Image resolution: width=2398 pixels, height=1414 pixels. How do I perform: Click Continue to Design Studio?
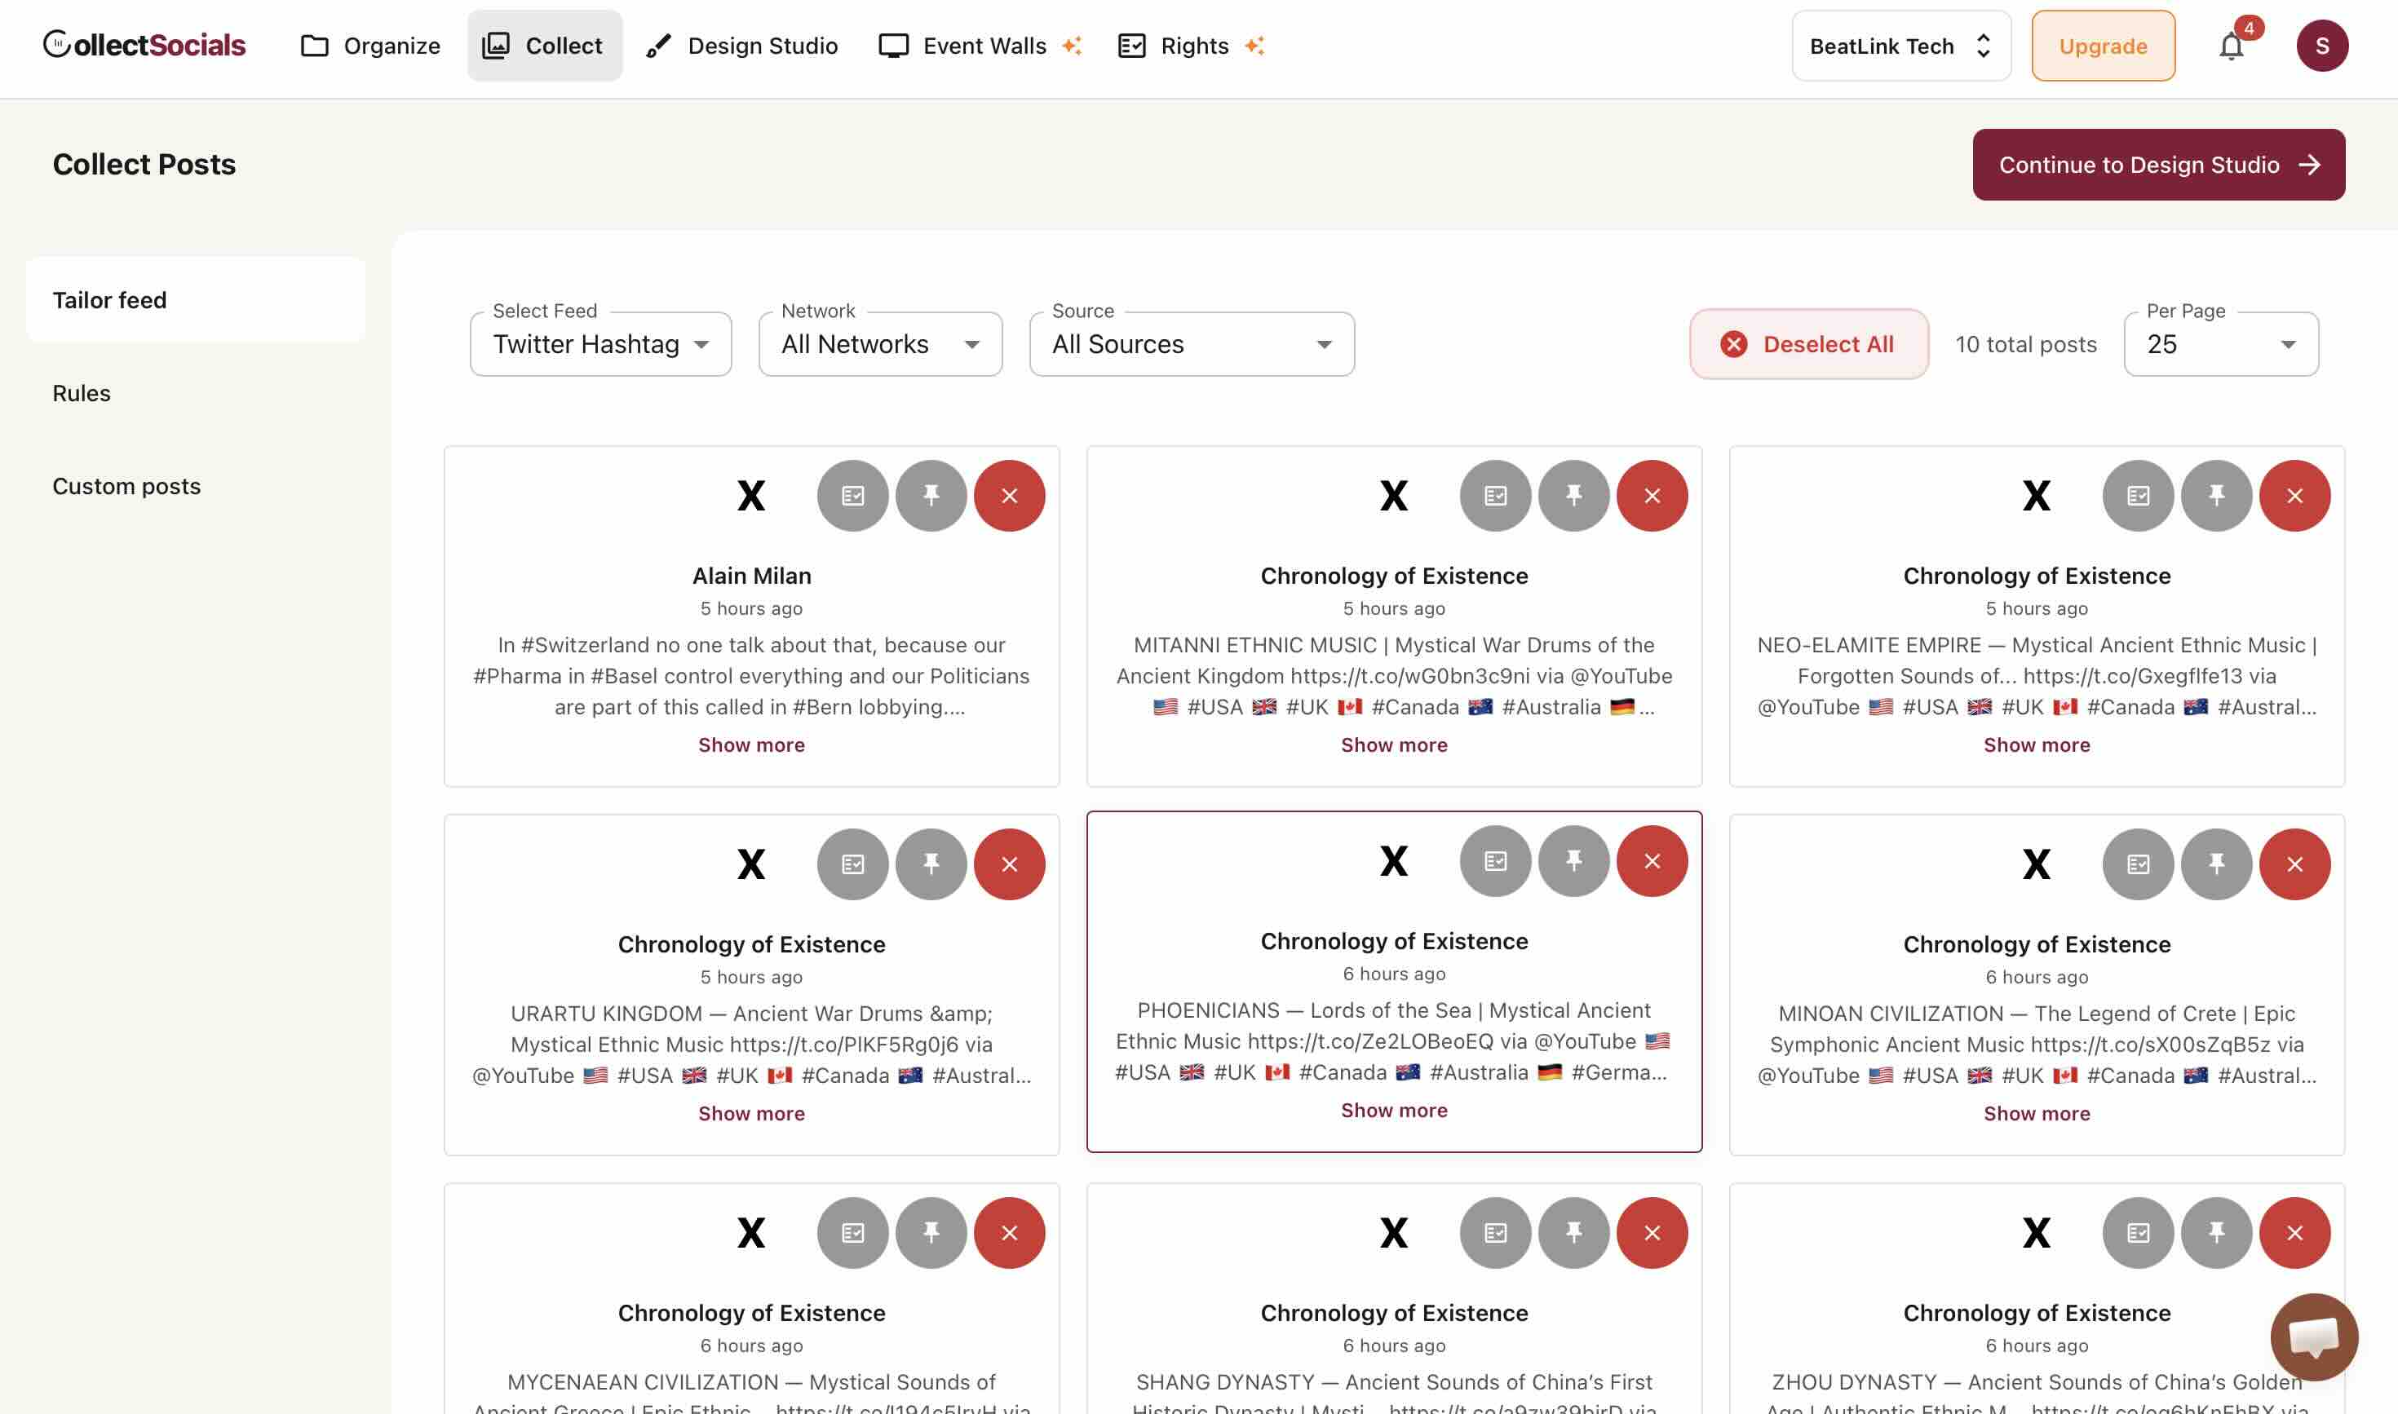coord(2159,165)
